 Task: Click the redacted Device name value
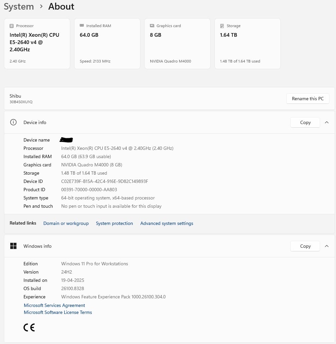(x=66, y=140)
